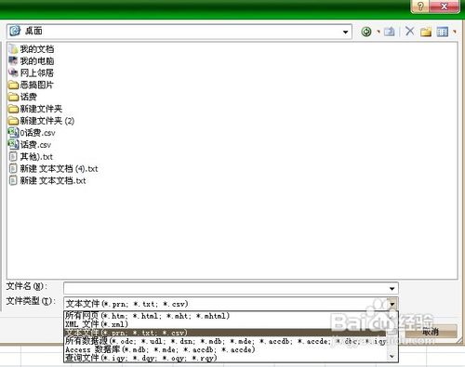Click the help question mark button
Screen dimensions: 465x367
420,7
